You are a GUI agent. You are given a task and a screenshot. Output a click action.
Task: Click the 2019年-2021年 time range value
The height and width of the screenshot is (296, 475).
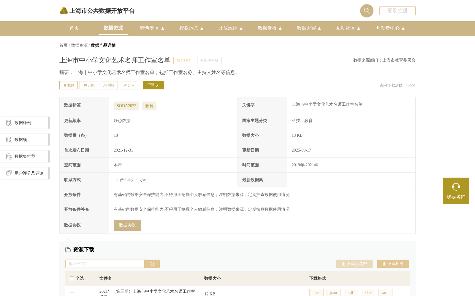305,165
